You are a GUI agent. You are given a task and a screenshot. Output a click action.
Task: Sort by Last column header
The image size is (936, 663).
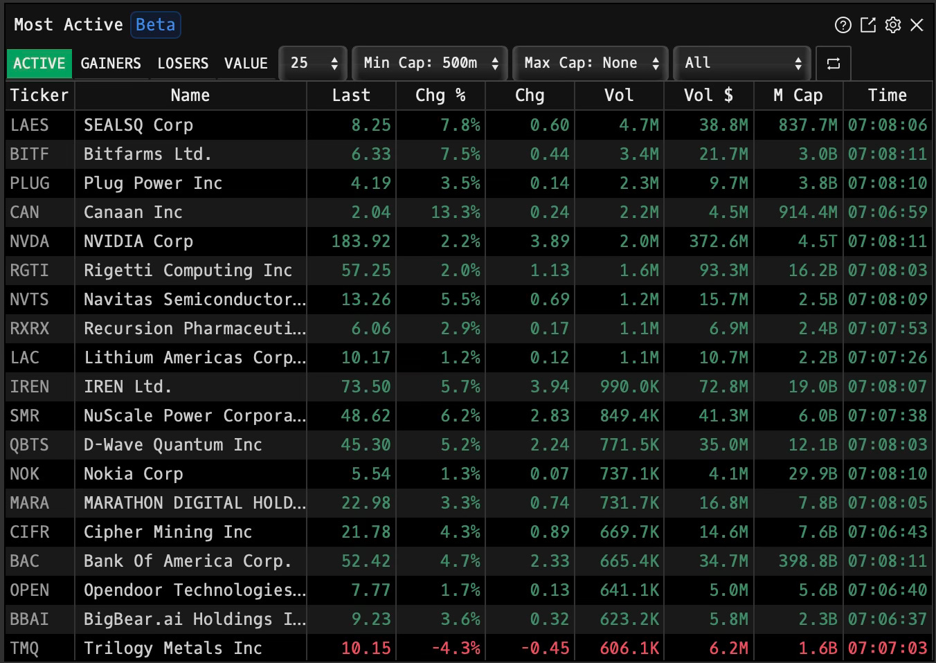pos(351,96)
